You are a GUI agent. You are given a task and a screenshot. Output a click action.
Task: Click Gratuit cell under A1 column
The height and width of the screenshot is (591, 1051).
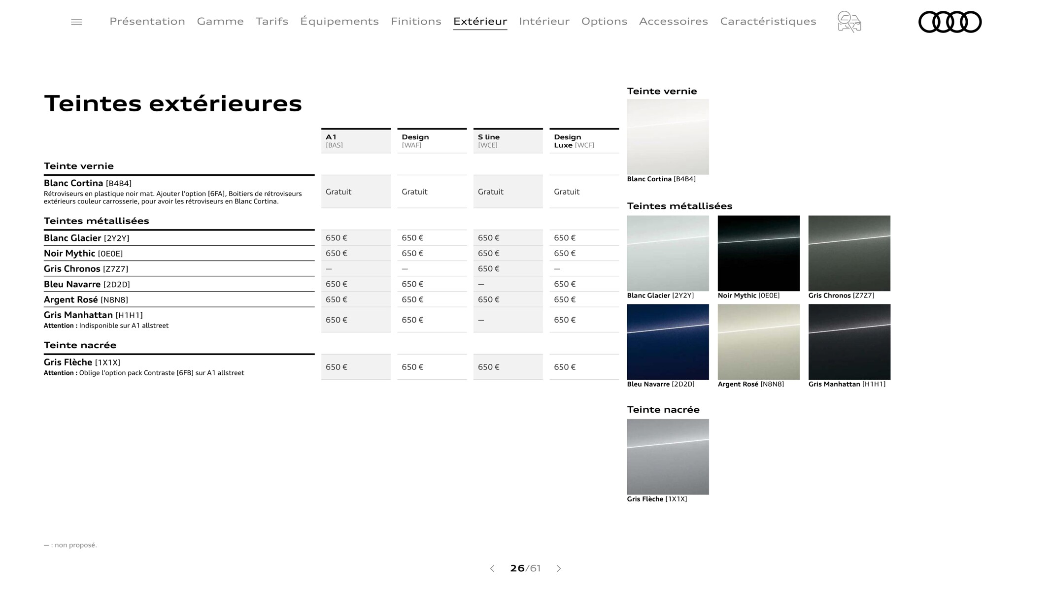(x=356, y=192)
